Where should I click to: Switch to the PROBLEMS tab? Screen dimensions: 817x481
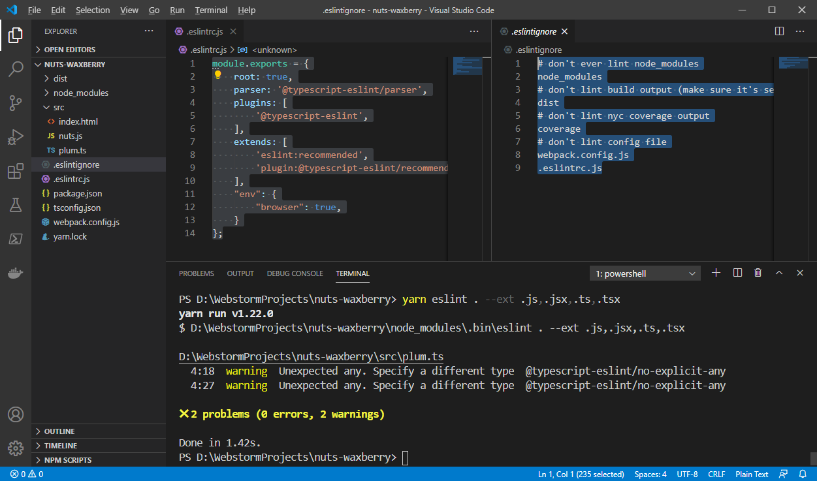pyautogui.click(x=196, y=273)
